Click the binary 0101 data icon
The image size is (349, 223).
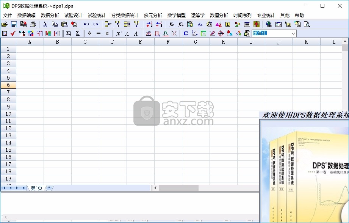39,33
